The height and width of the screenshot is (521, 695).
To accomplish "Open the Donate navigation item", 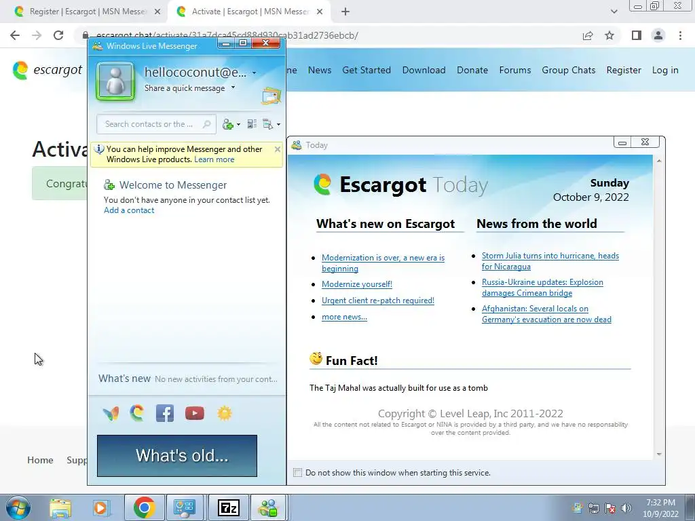I will [472, 70].
